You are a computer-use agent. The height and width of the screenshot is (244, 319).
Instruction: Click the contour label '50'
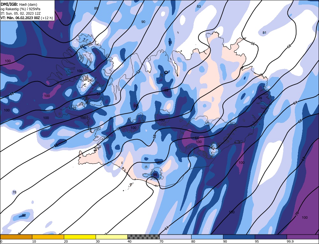pyautogui.click(x=99, y=94)
